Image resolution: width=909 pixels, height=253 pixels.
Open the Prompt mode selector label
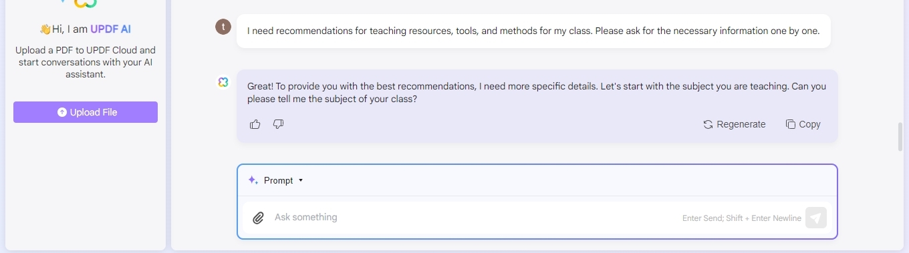pos(279,180)
